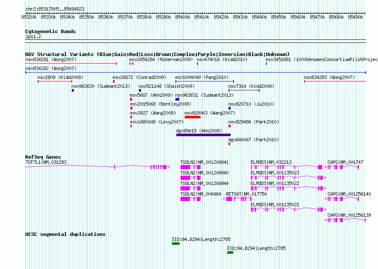This screenshot has width=378, height=269.
Task: Open the UCSC segmental duplications track title
Action: coord(65,234)
